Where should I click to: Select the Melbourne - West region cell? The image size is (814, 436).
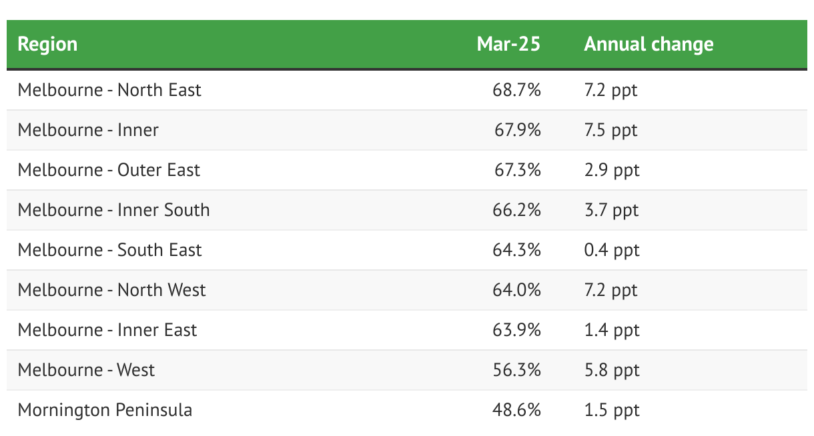86,370
